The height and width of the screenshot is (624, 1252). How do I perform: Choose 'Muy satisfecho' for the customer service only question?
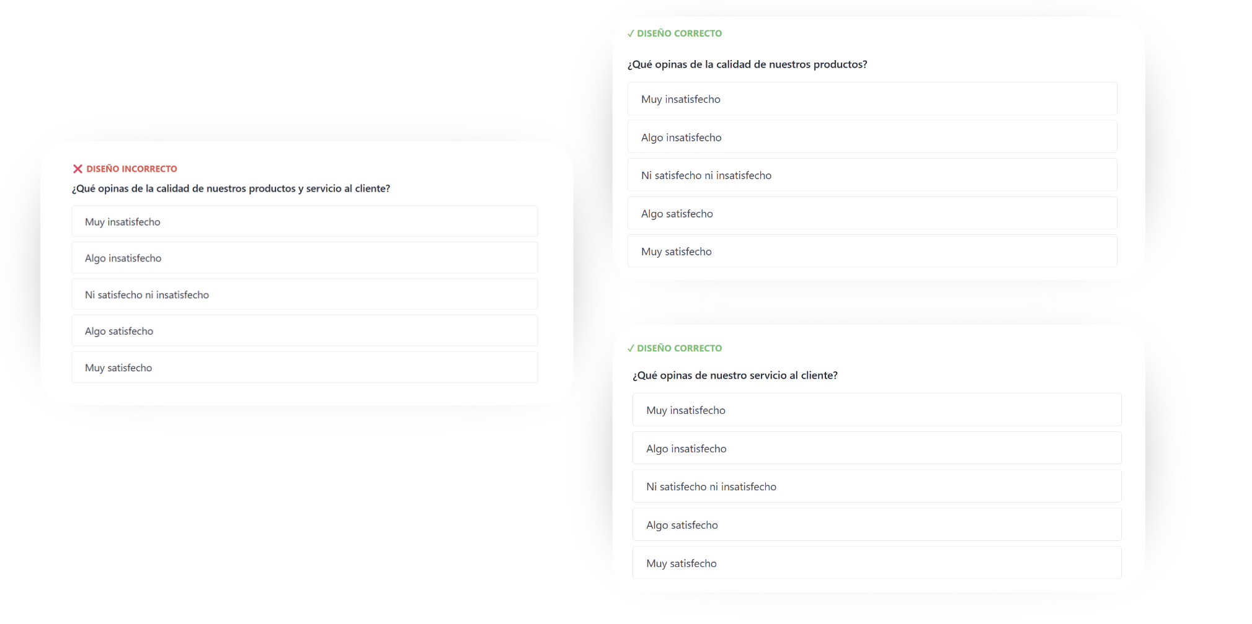[x=877, y=563]
